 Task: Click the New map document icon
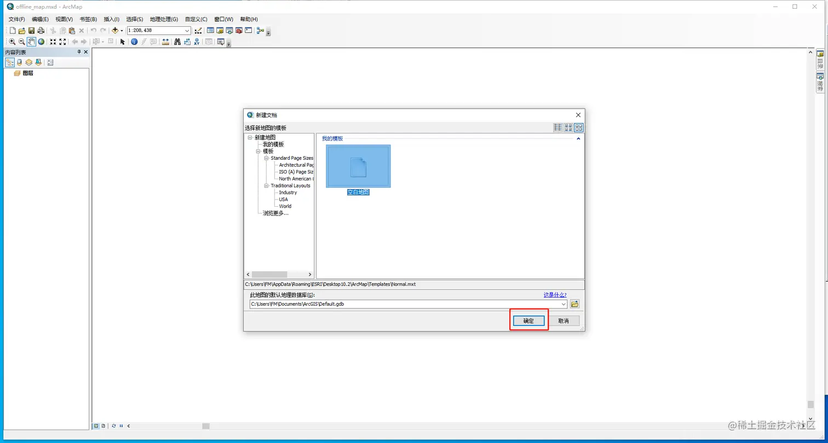[13, 31]
